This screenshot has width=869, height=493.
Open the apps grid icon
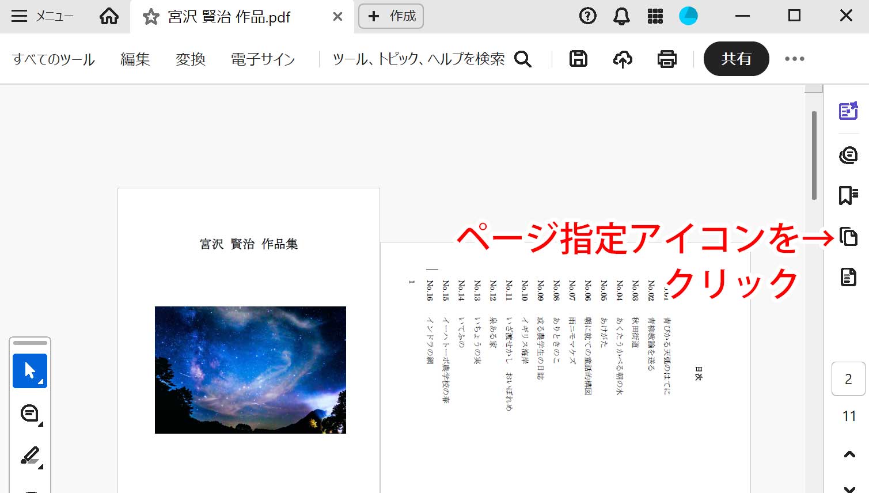coord(655,16)
